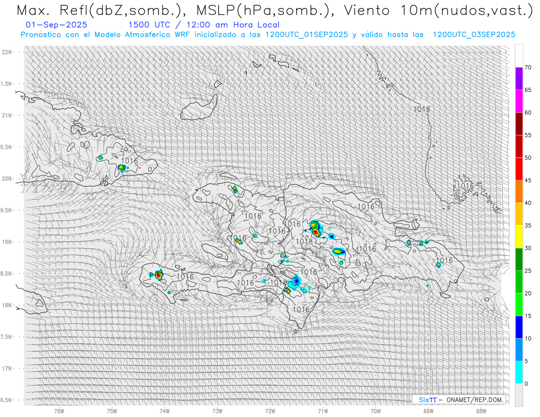This screenshot has height=417, width=540.
Task: Click the '71W' longitude axis label
Action: (323, 411)
